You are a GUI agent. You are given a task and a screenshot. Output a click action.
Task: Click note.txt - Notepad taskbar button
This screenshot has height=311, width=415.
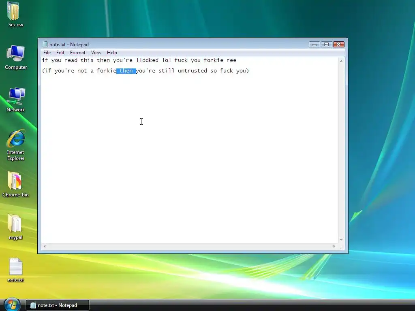(x=58, y=305)
